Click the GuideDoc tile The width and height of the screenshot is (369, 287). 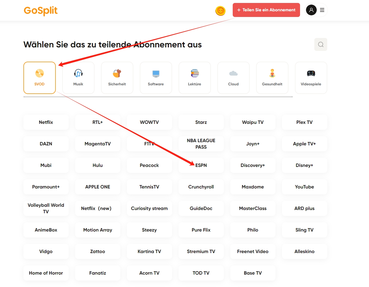coord(201,208)
